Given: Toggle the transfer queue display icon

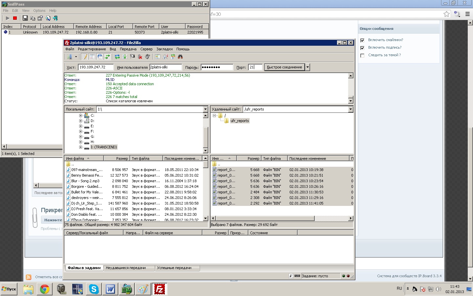Looking at the screenshot, I should point(107,57).
